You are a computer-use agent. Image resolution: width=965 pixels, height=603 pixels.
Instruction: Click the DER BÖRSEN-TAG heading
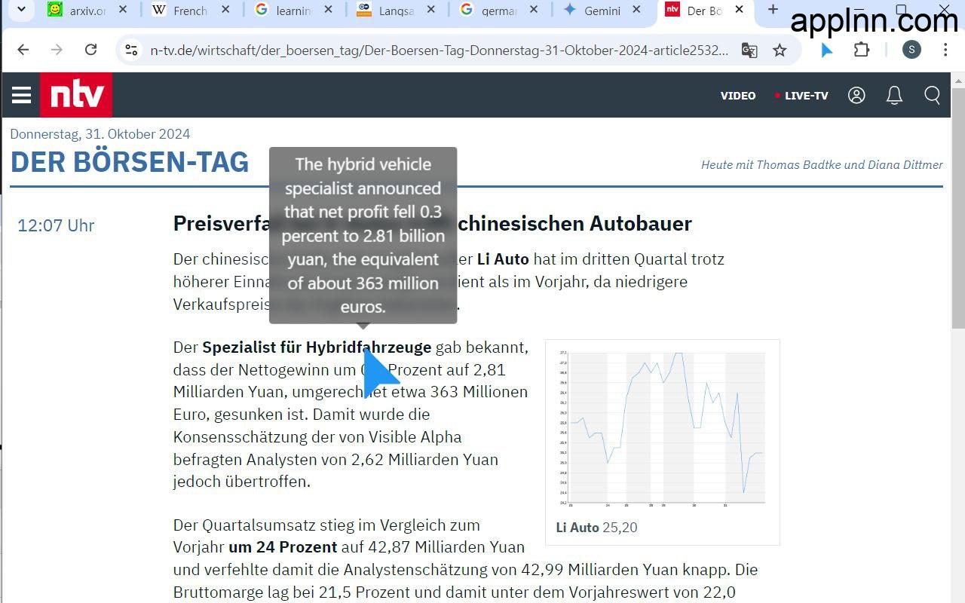point(129,162)
